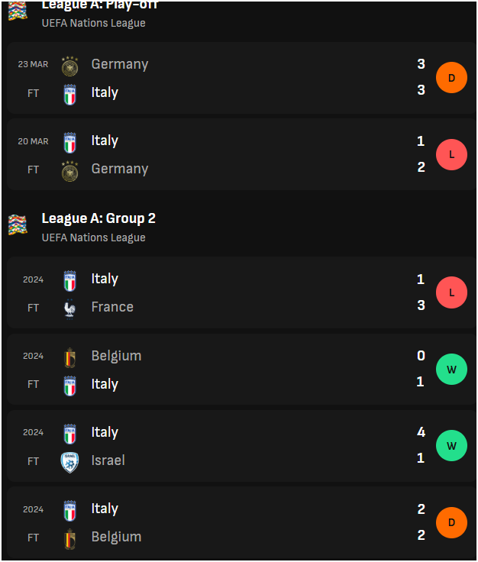Click red L badge for Italy vs France
Screen dimensions: 478x562
pyautogui.click(x=451, y=292)
